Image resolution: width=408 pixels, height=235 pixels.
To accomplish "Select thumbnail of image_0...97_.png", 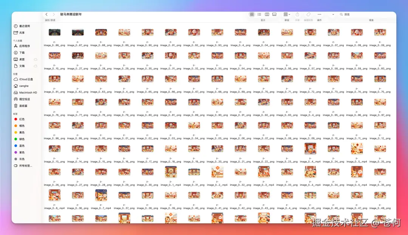I will coord(380,102).
